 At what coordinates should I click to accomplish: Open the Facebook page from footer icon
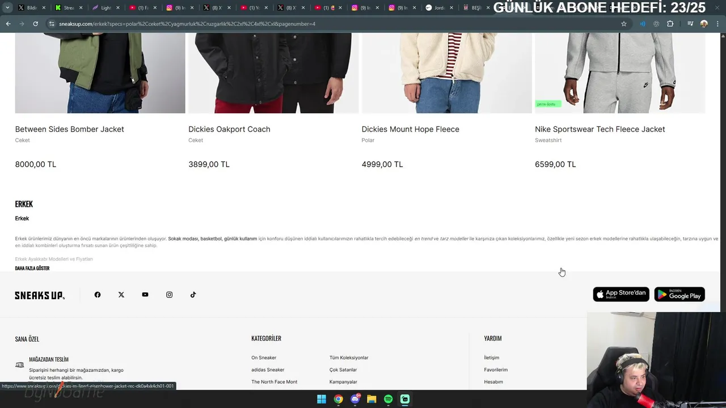tap(98, 295)
